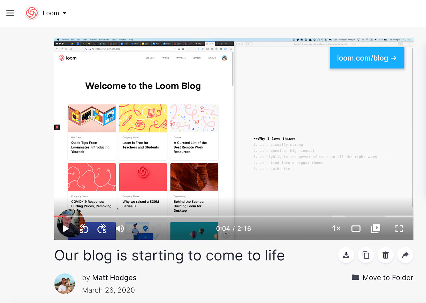Click the blog page user avatar
Image resolution: width=426 pixels, height=303 pixels.
coord(224,58)
